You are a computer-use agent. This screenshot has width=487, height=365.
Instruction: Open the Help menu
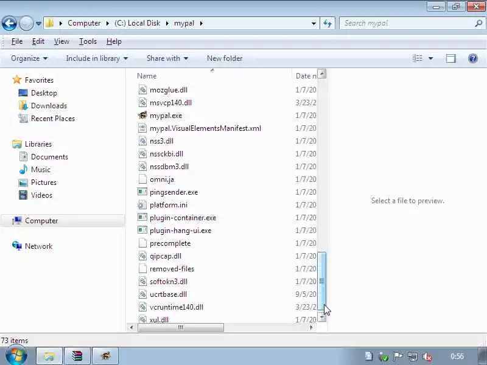tap(114, 41)
